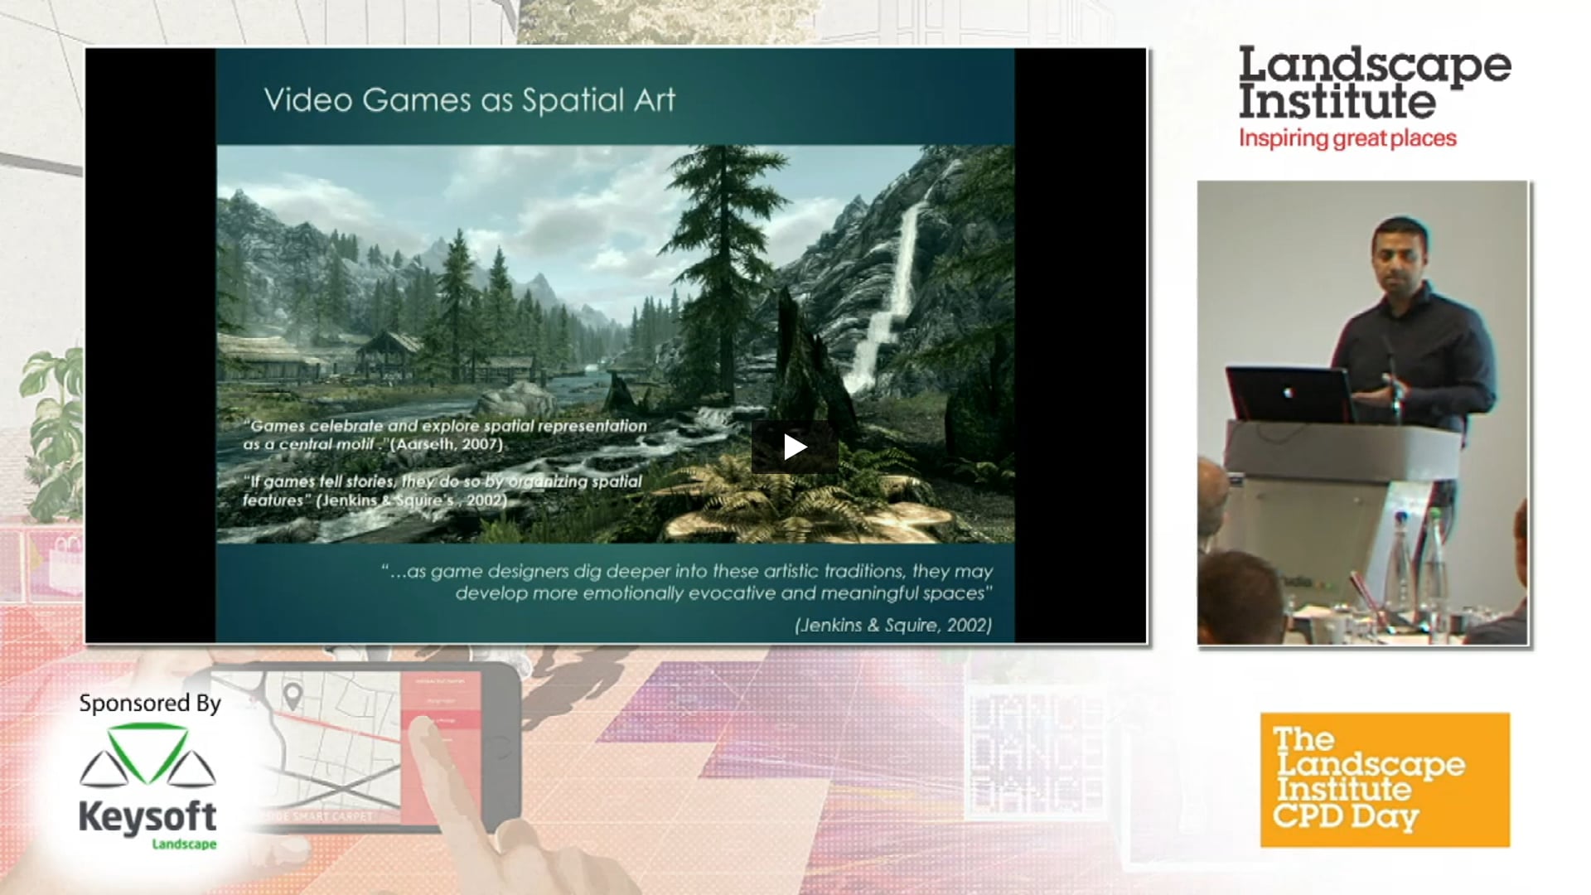Image resolution: width=1591 pixels, height=895 pixels.
Task: Click the '(Jenkins & Squire, 2002)' citation at slide bottom
Action: point(893,625)
